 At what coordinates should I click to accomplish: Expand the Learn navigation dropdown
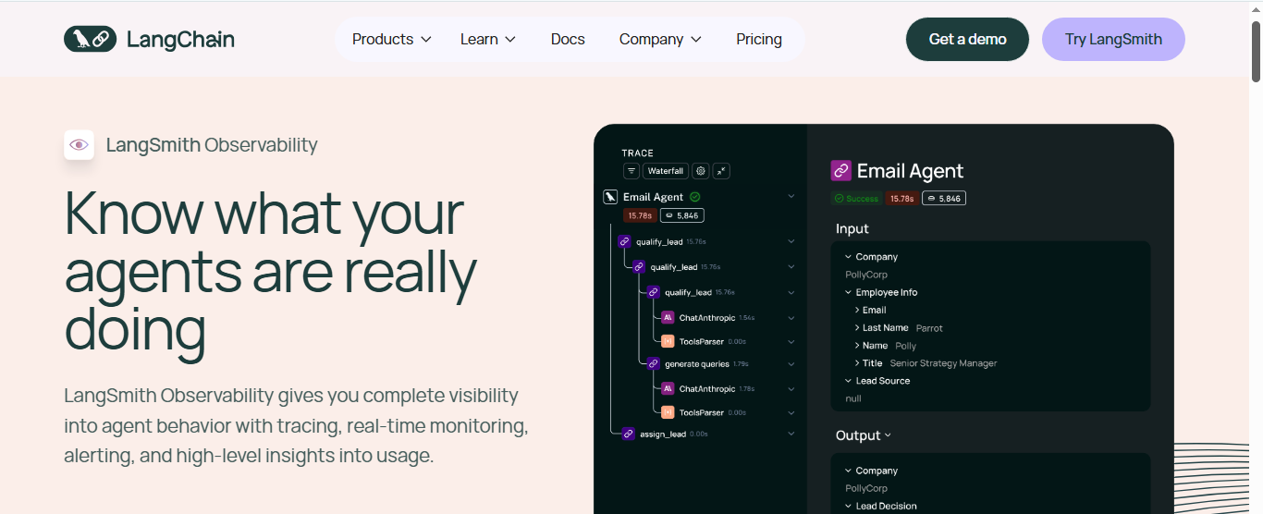coord(488,39)
